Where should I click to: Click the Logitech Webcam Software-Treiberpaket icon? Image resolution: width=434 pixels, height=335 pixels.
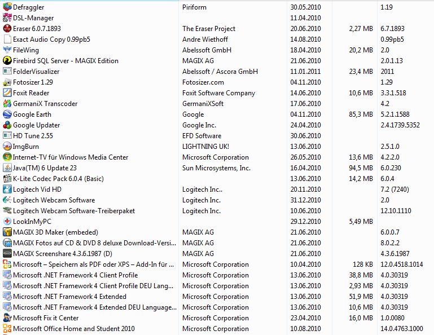click(7, 211)
